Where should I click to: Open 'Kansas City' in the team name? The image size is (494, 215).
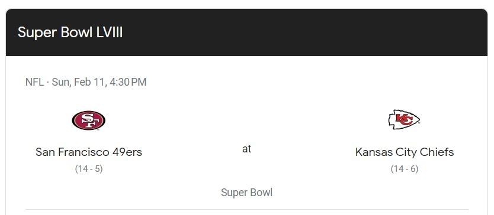click(x=382, y=152)
